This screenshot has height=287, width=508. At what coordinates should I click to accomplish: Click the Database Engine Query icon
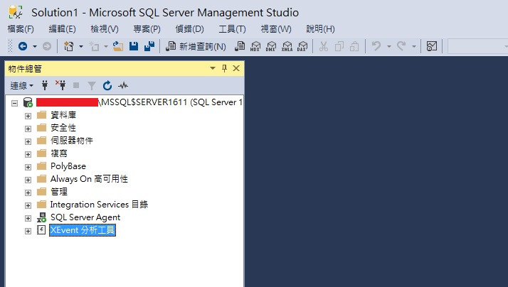tap(240, 46)
